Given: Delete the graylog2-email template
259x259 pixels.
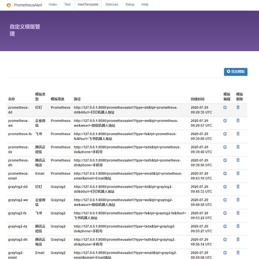Looking at the screenshot, I should (238, 253).
